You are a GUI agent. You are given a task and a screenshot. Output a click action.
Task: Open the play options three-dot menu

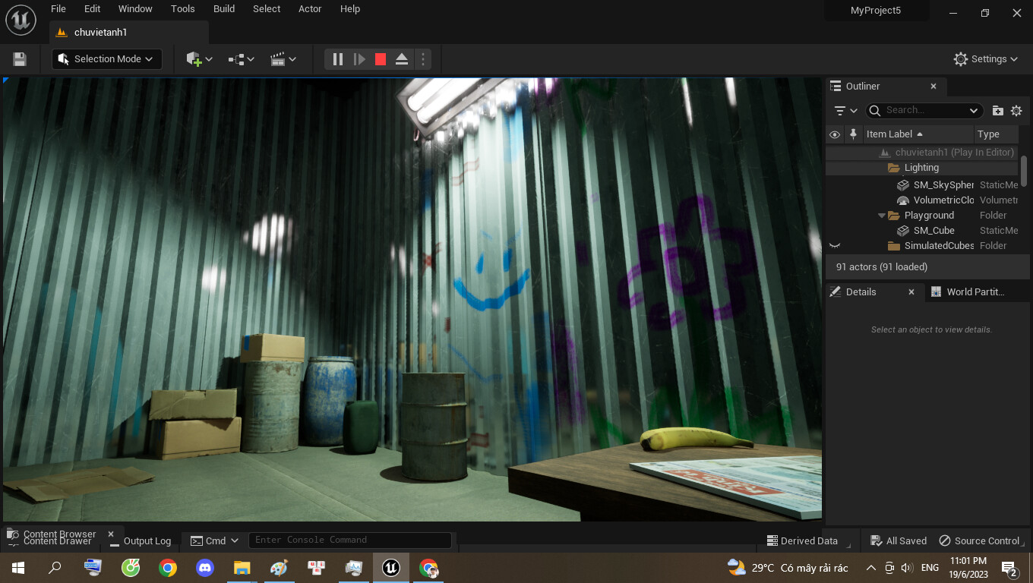coord(423,59)
